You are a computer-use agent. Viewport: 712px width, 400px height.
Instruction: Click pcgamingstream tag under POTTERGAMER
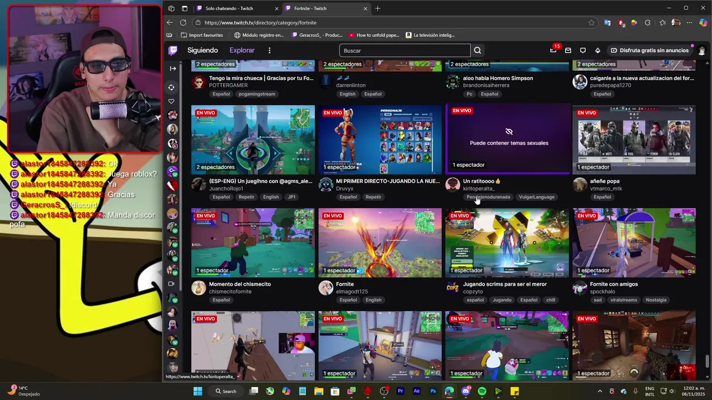[256, 94]
